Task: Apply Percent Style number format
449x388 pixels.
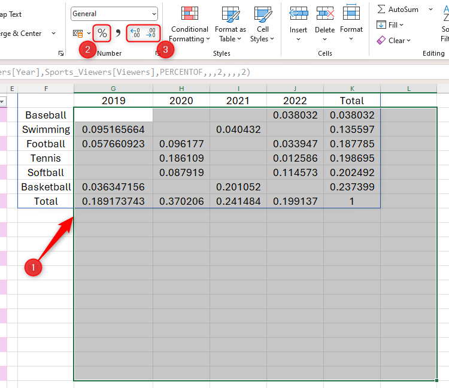Action: pyautogui.click(x=102, y=34)
